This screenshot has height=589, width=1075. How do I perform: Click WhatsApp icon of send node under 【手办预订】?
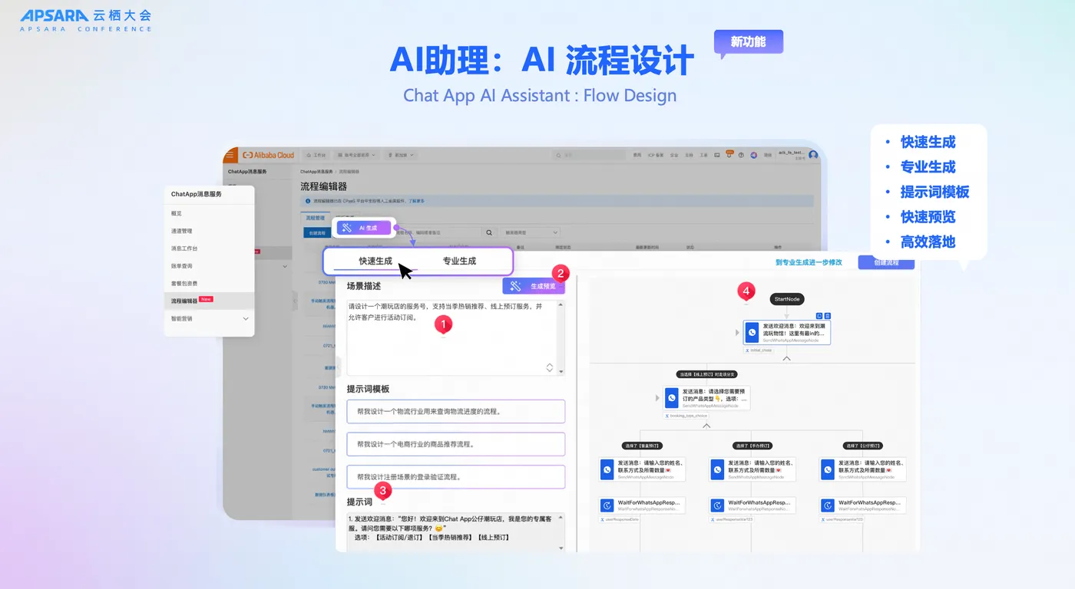(717, 469)
